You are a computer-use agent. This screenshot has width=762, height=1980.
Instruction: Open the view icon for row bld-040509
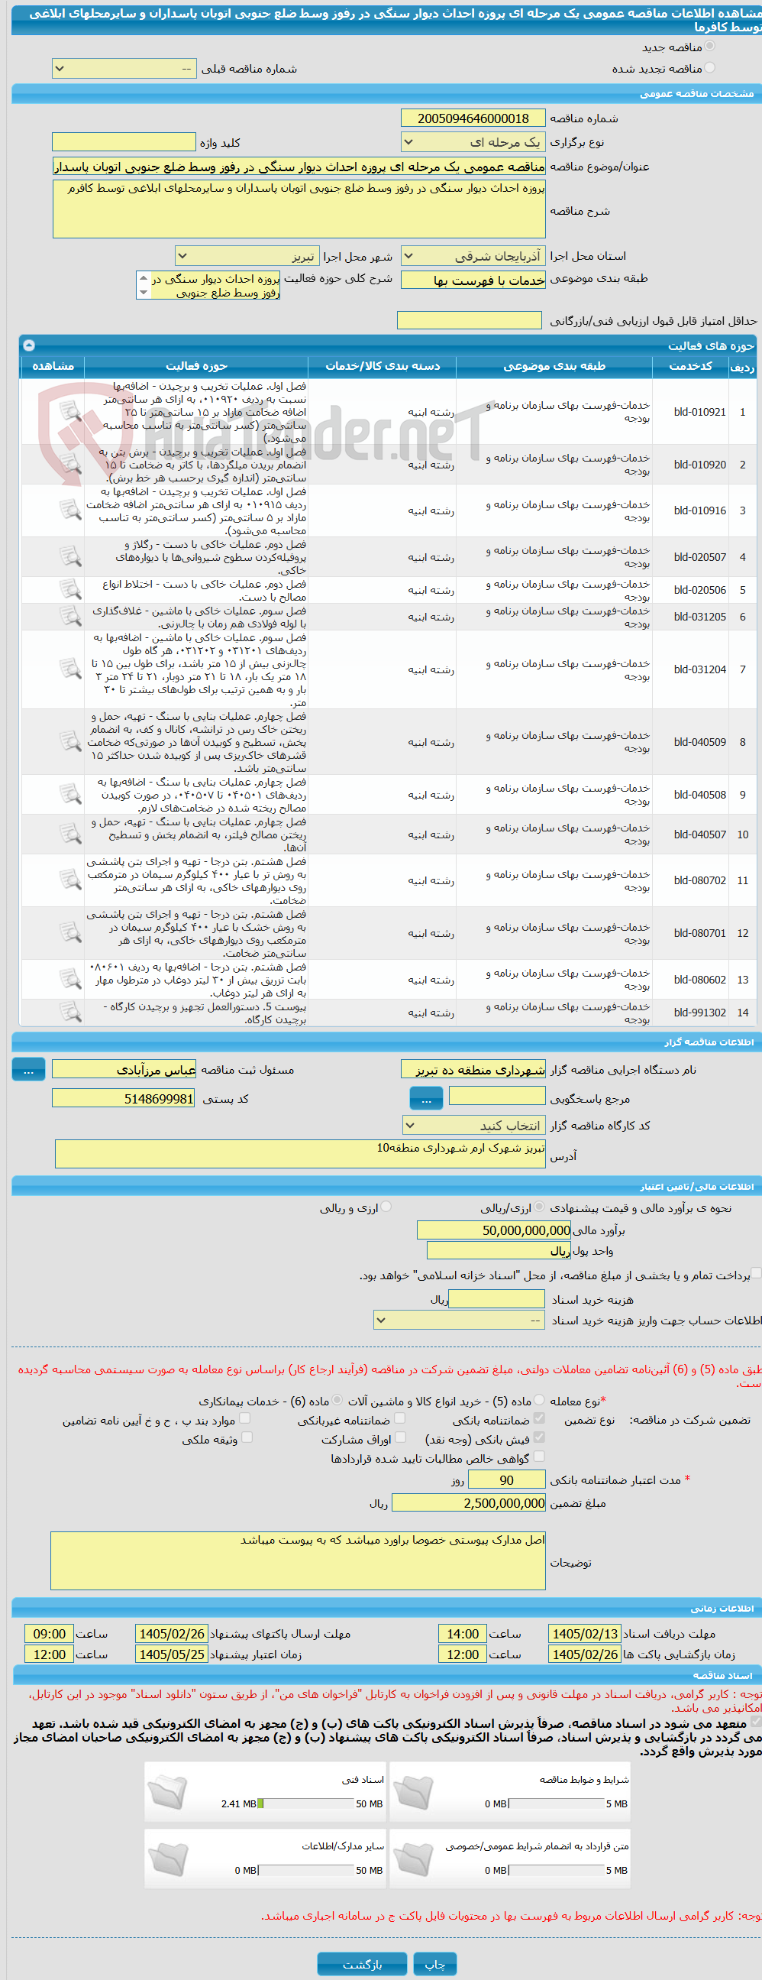(70, 742)
